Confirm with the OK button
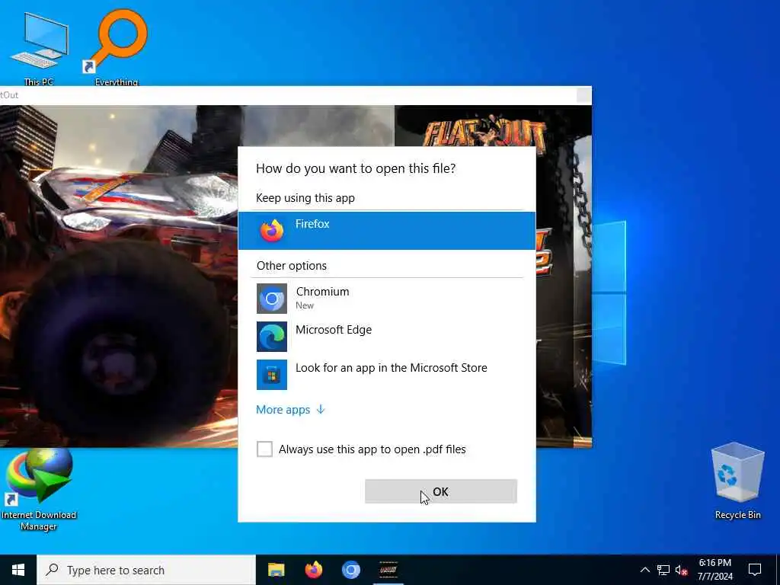780x585 pixels. tap(441, 491)
